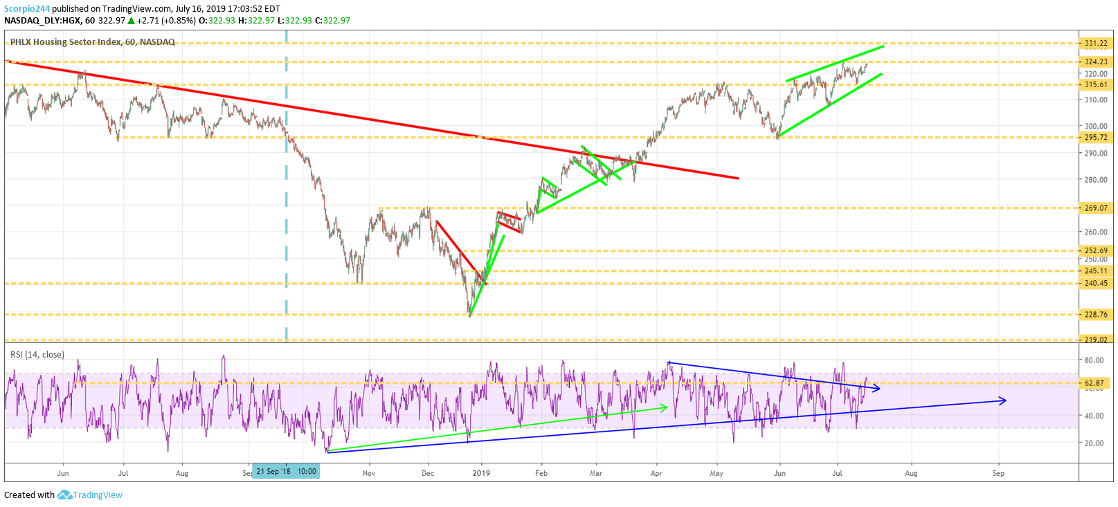Click the Apr label on time axis
Image resolution: width=1118 pixels, height=507 pixels.
(656, 473)
